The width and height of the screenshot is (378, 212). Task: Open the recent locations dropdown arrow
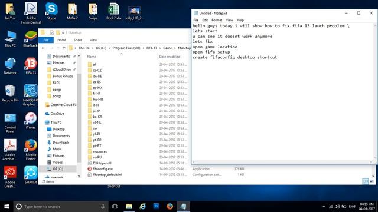pos(58,48)
